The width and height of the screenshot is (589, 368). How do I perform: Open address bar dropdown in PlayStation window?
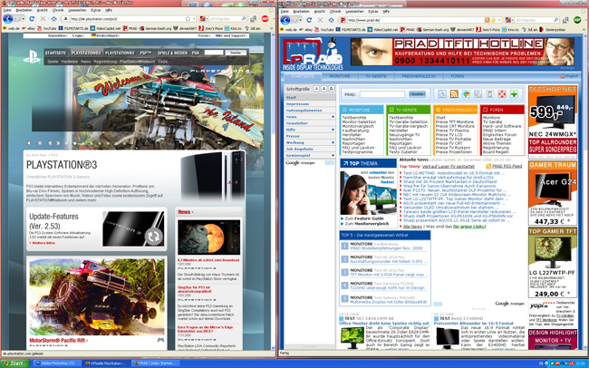[194, 19]
